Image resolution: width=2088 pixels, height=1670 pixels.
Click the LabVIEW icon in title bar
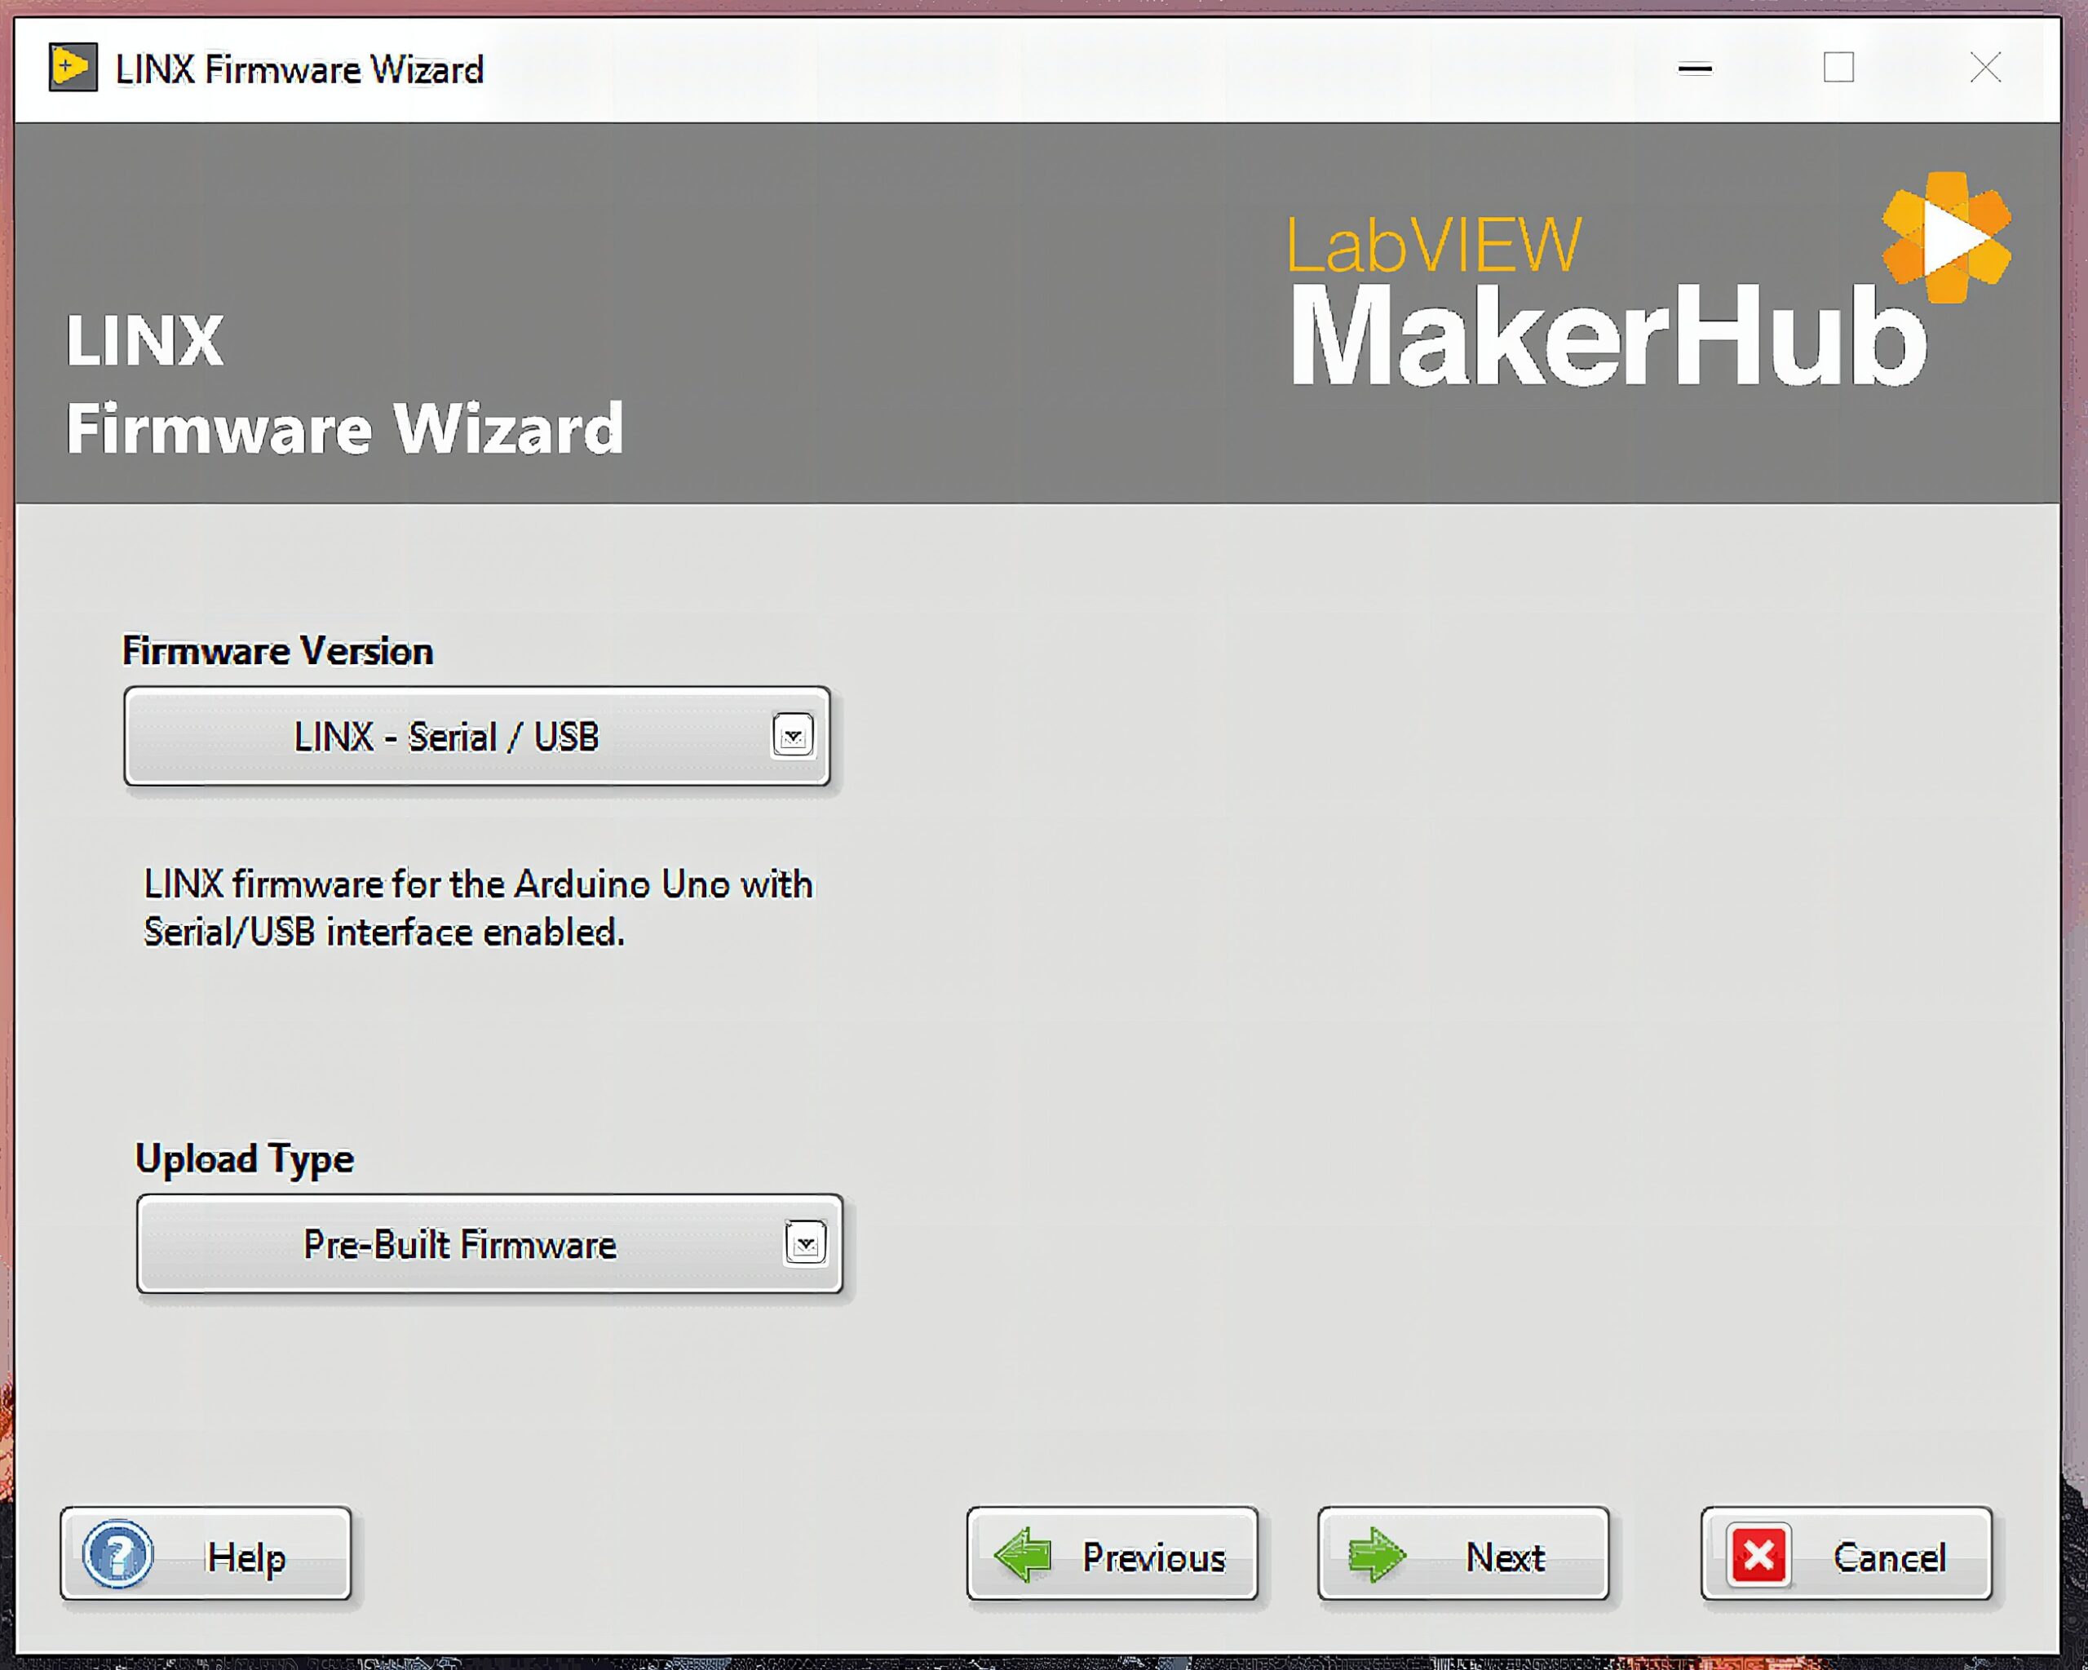click(x=73, y=68)
